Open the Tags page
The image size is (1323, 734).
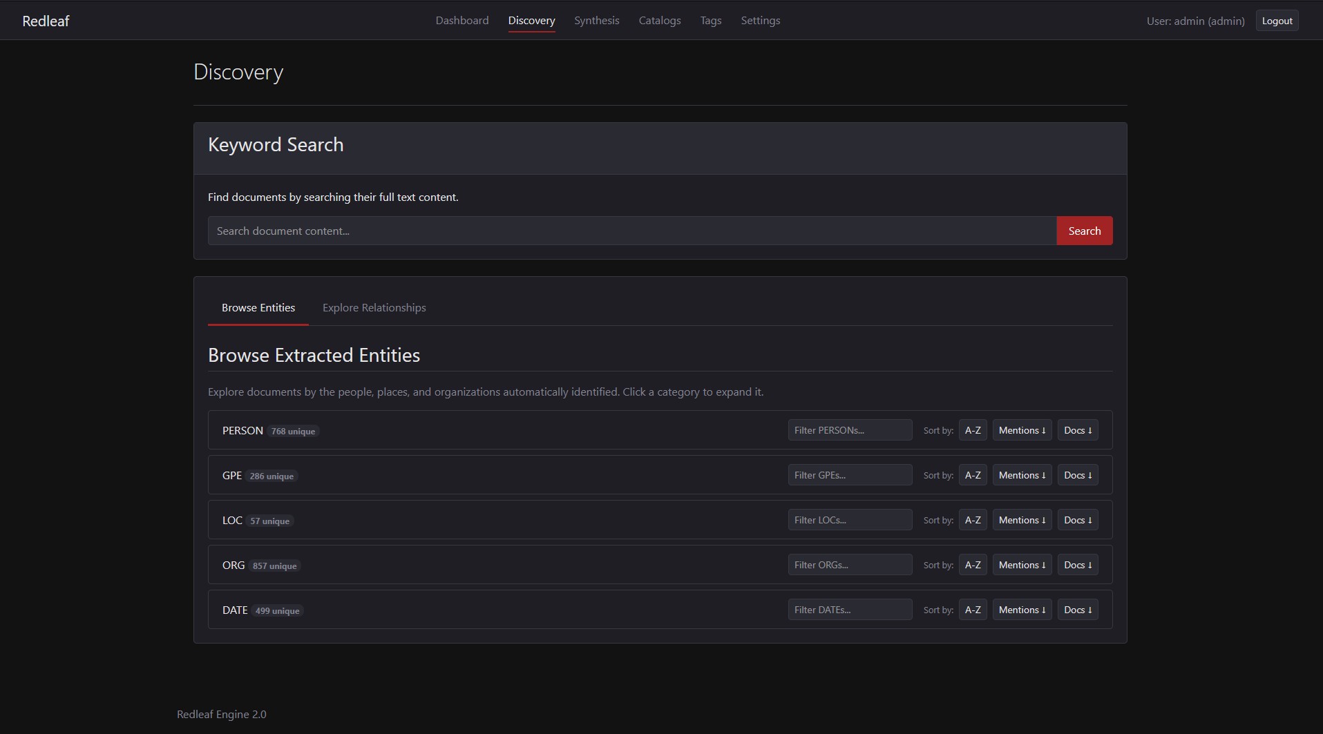pyautogui.click(x=710, y=20)
